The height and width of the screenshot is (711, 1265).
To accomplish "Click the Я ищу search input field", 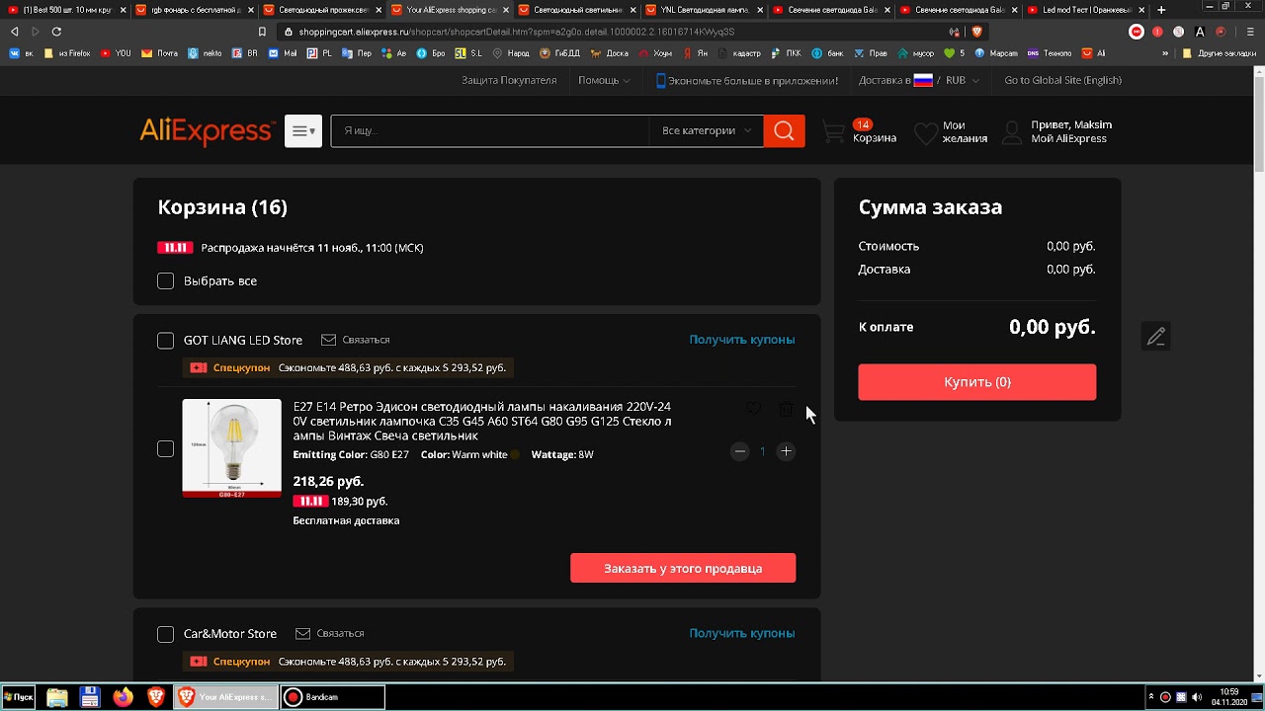I will [x=489, y=130].
